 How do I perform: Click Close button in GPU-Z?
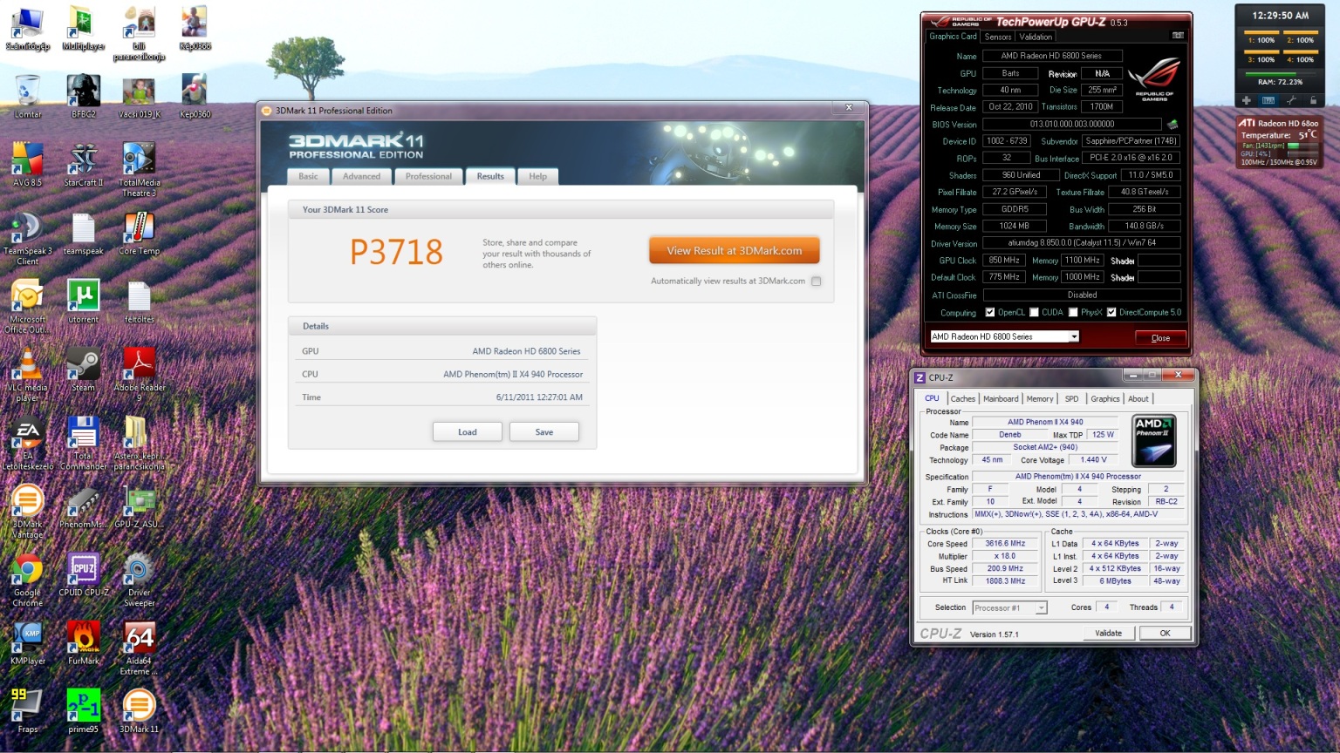click(1160, 337)
